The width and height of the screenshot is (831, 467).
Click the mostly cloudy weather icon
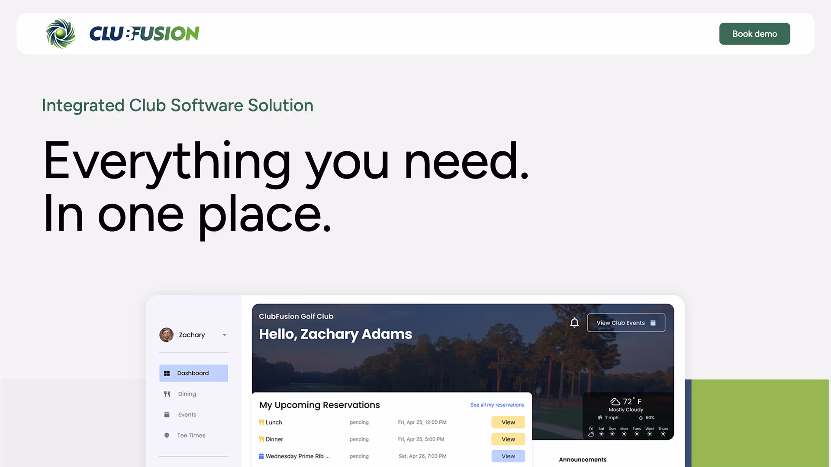pyautogui.click(x=615, y=402)
